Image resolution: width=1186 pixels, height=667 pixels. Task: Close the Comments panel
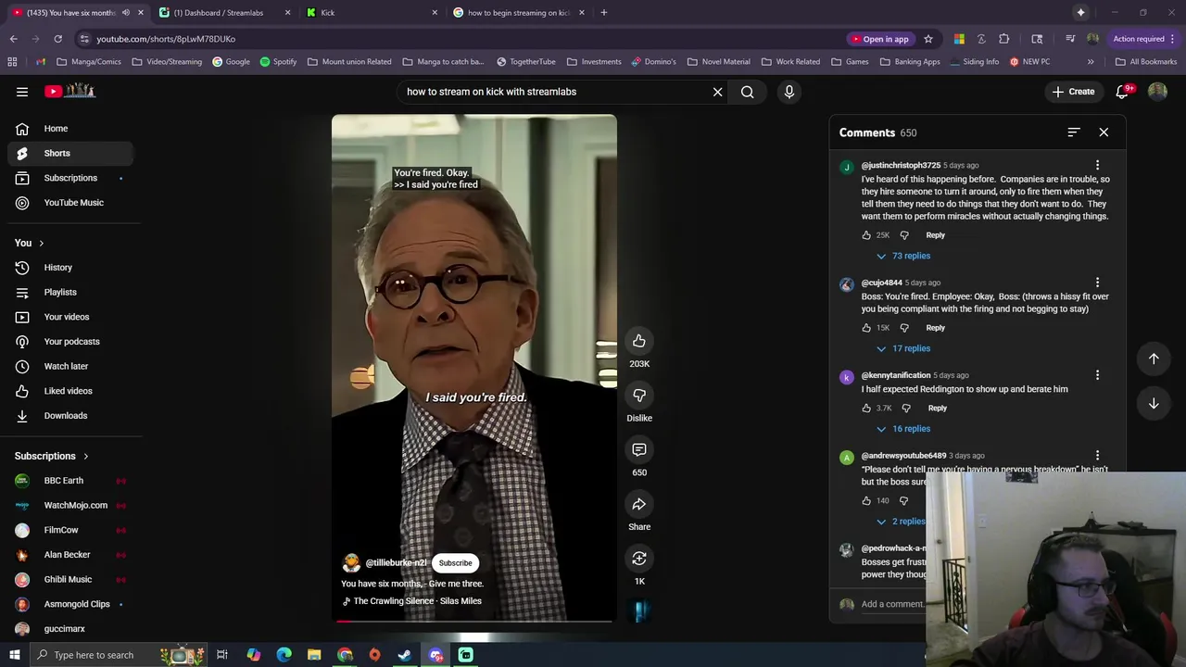1104,132
